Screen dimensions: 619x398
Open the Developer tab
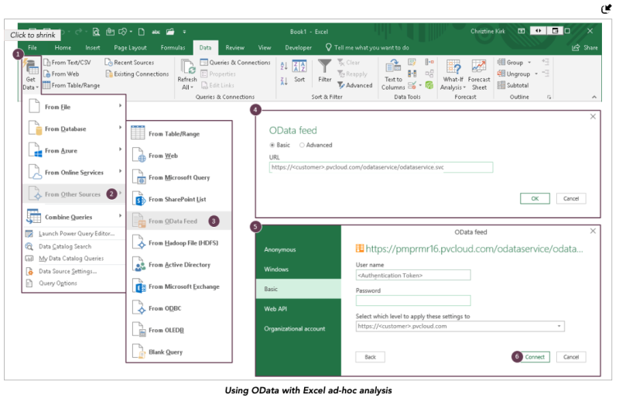299,47
